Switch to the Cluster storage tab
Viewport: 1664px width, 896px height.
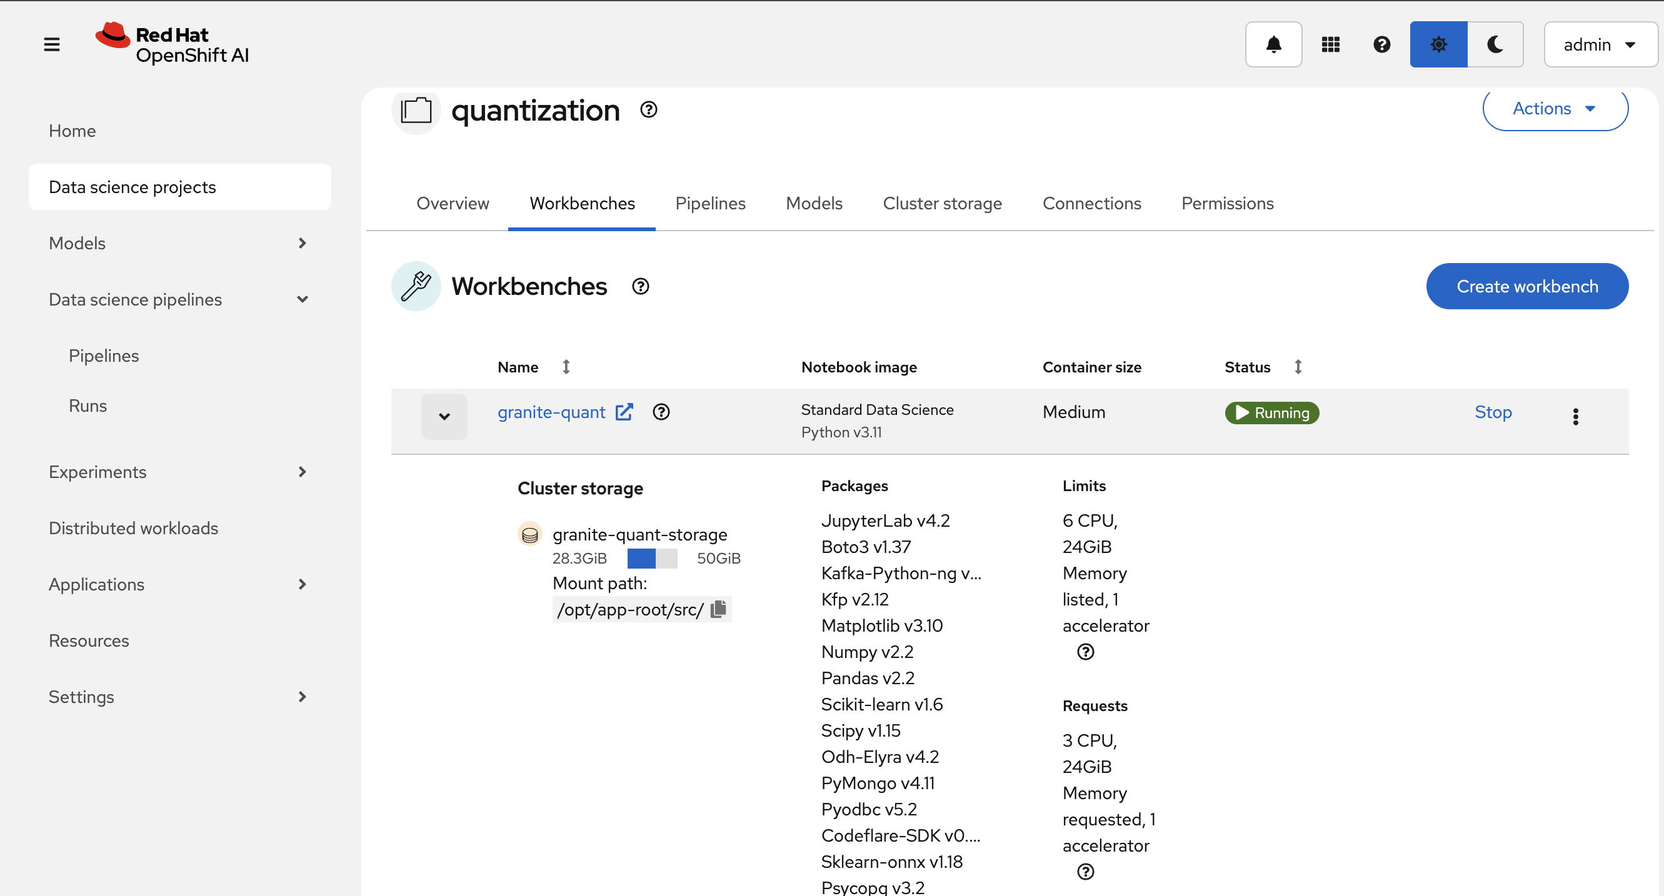click(x=942, y=203)
